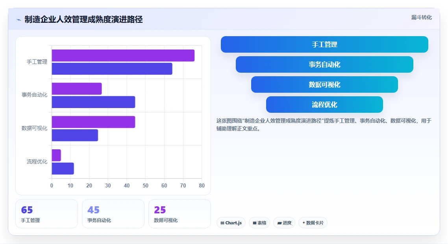
Task: Click the 进度 tag chip
Action: (x=284, y=223)
